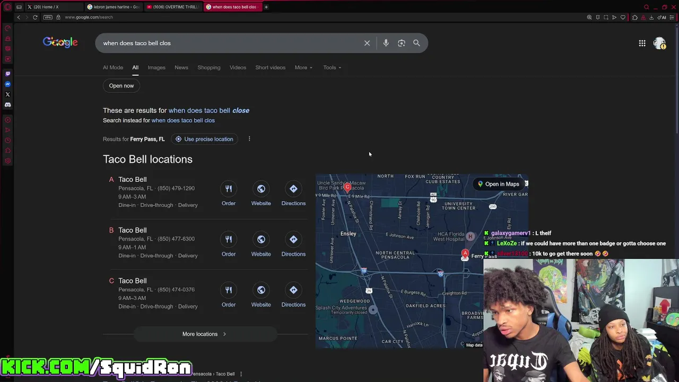Open the Google apps grid icon
Image resolution: width=679 pixels, height=382 pixels.
click(642, 43)
